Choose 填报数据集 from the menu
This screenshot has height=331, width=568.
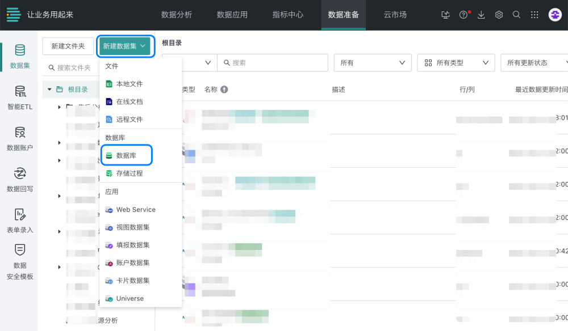pos(140,245)
